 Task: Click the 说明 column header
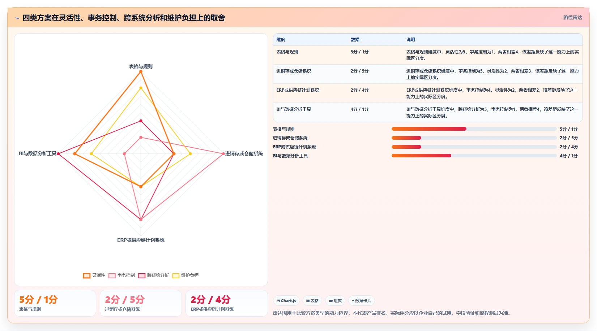pos(410,40)
